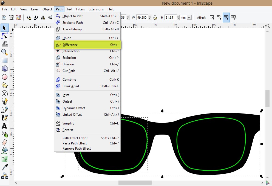This screenshot has width=272, height=186.
Task: Select the Zoom tool
Action: (4, 52)
